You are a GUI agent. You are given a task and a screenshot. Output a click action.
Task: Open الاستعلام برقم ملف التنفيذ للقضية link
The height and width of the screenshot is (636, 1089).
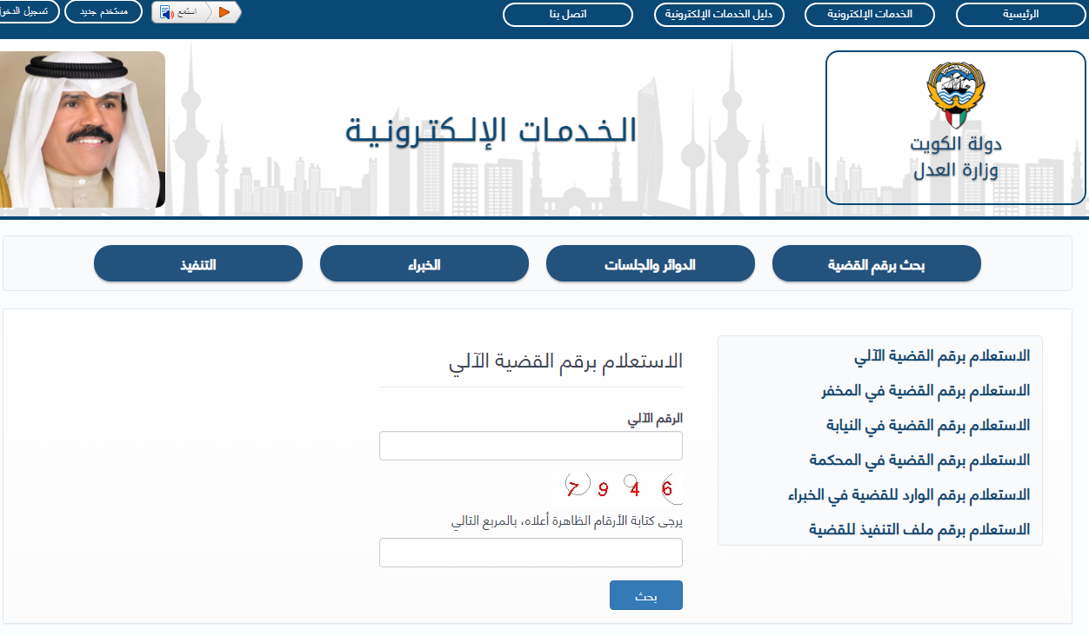coord(919,530)
